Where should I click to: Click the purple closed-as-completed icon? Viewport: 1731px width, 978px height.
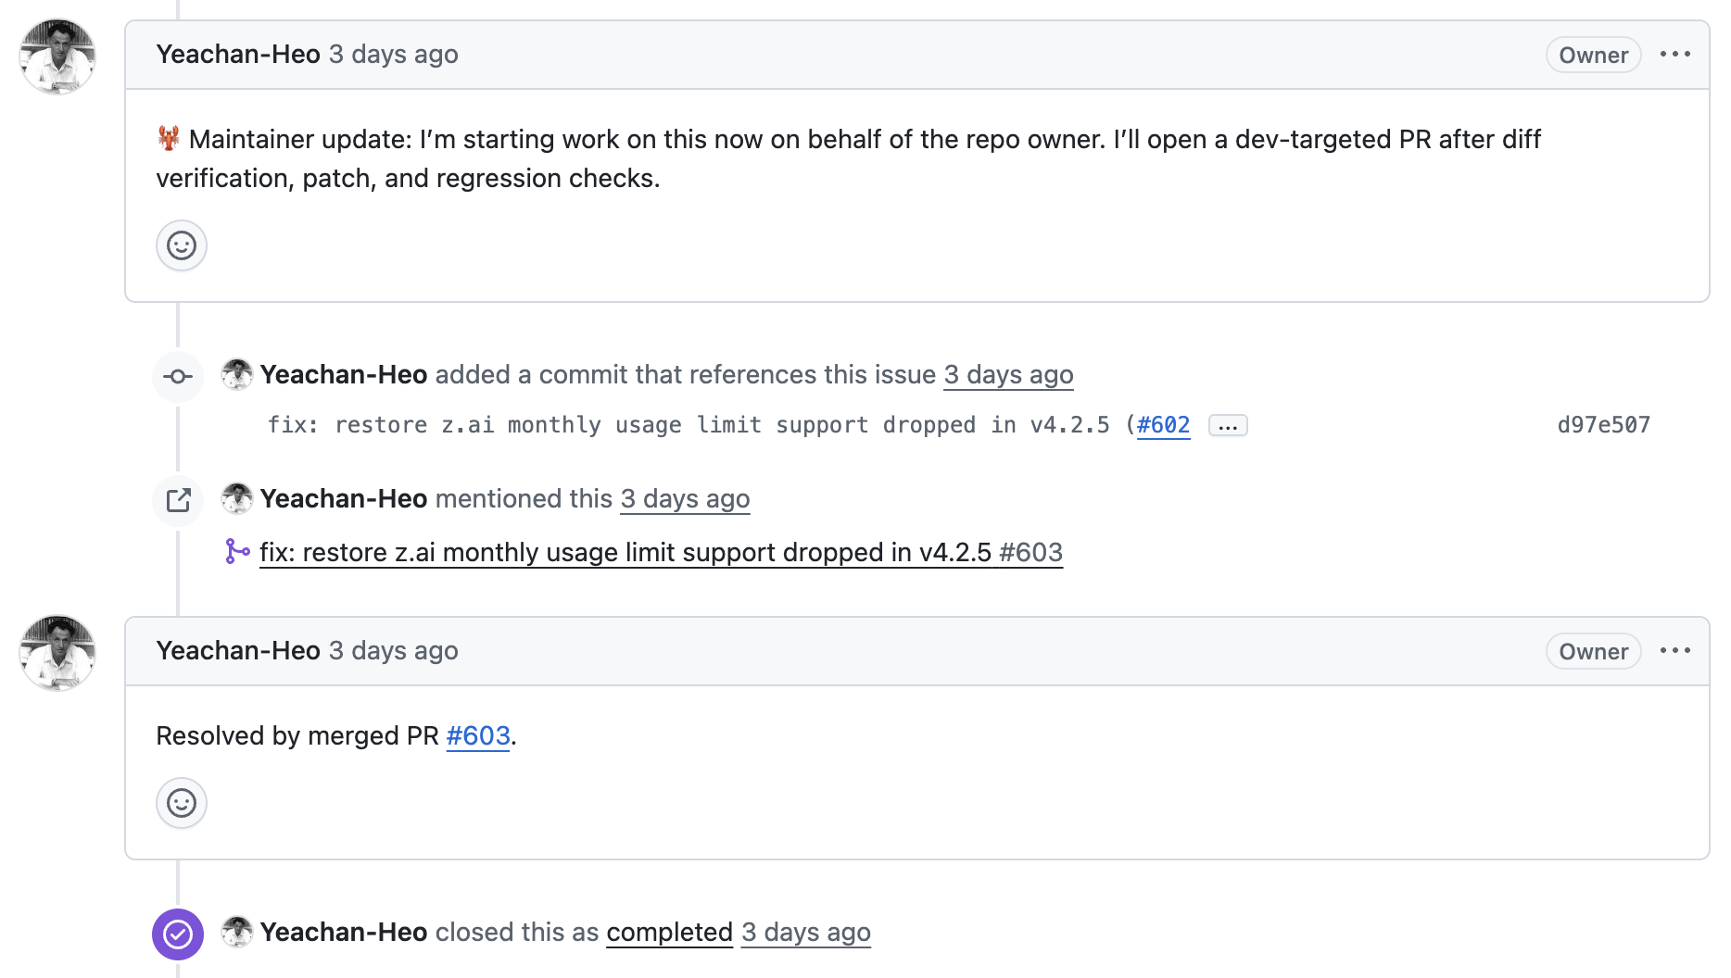[x=178, y=934]
